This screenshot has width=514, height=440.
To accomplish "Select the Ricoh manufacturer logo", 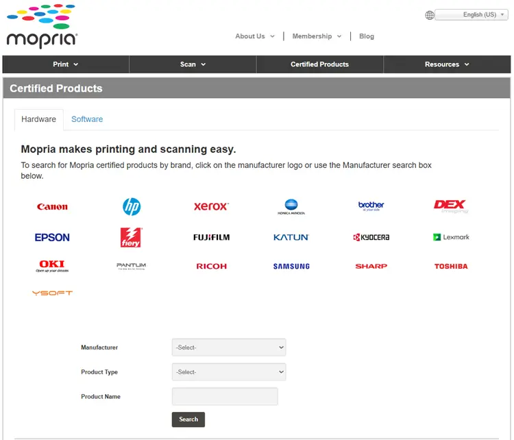I will pyautogui.click(x=212, y=266).
